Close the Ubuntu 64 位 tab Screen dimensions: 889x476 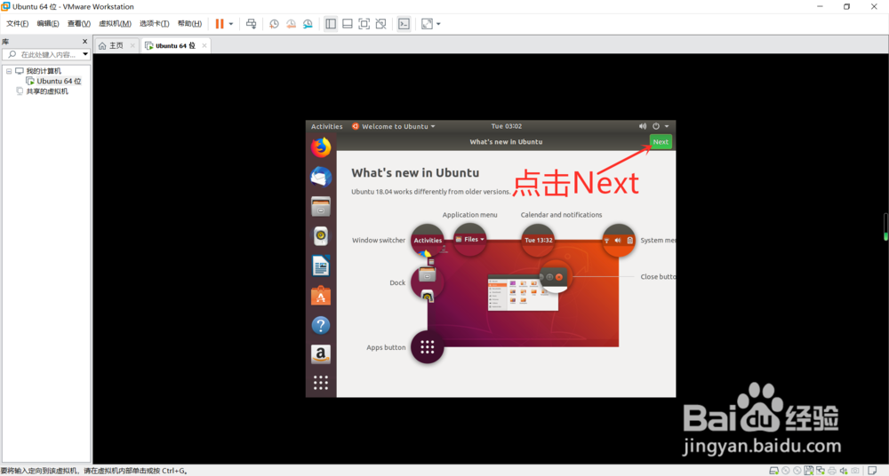coord(204,45)
